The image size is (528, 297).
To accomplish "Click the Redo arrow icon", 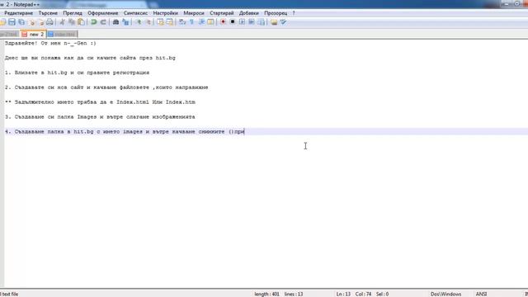I will [x=103, y=22].
